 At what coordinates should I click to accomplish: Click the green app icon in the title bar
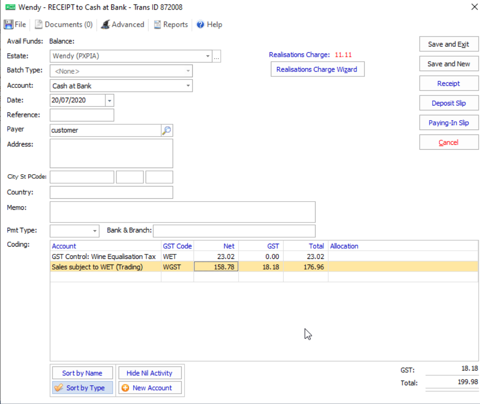point(10,7)
